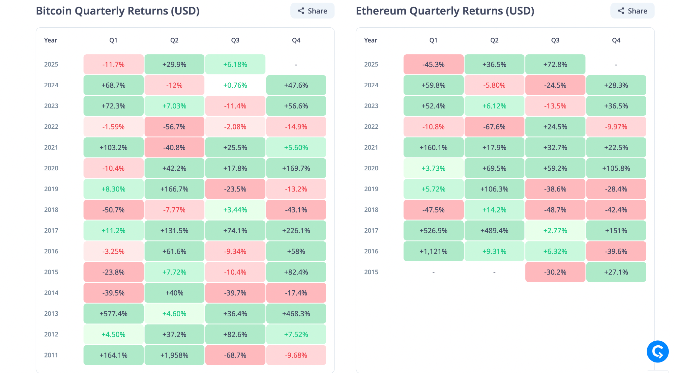This screenshot has width=675, height=373.
Task: Select Bitcoin 2017 Q2 cell +131.5%
Action: pyautogui.click(x=174, y=230)
